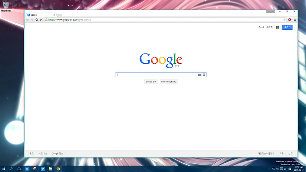306x172 pixels.
Task: Open the Windows Start menu
Action: point(4,169)
